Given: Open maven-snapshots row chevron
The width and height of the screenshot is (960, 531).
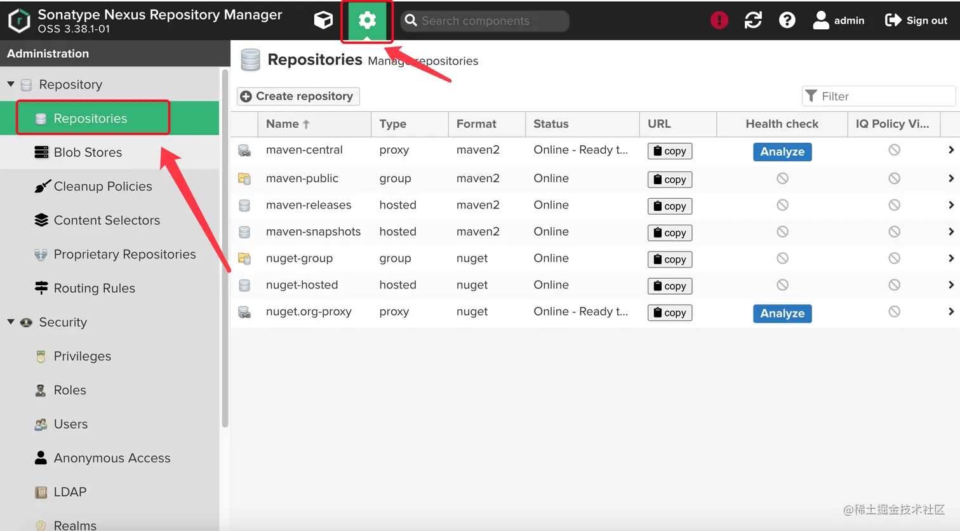Looking at the screenshot, I should [x=950, y=232].
